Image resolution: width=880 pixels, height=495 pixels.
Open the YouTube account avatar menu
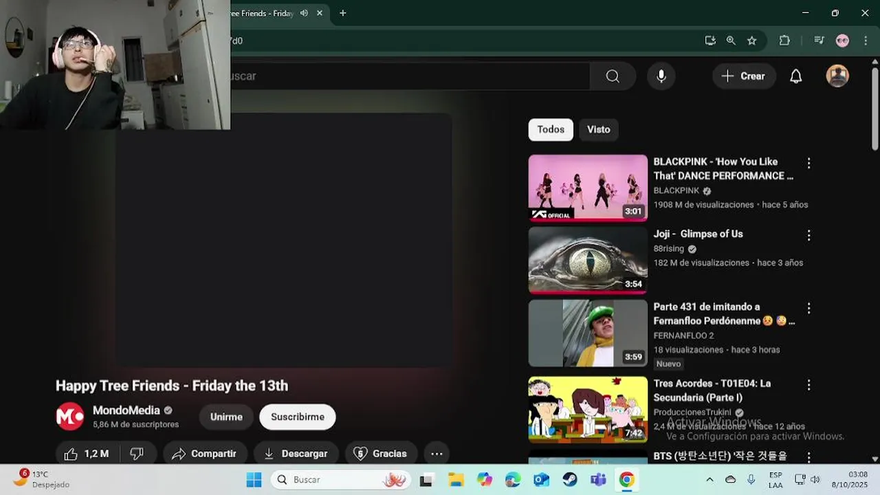[x=837, y=76]
